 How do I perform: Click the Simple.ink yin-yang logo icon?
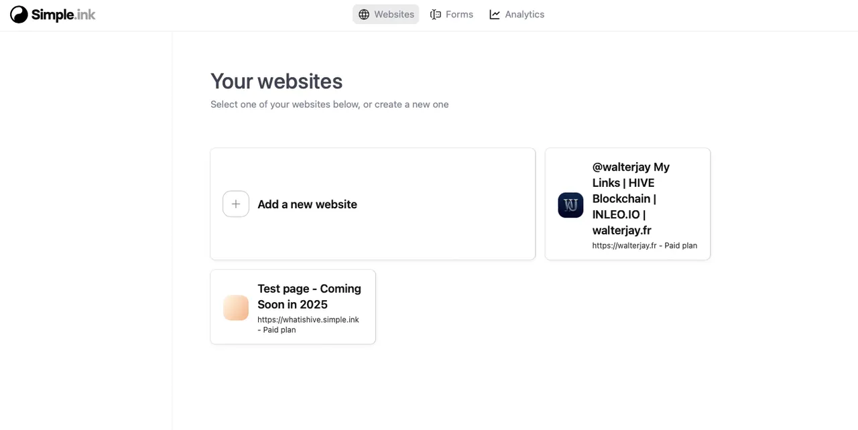pyautogui.click(x=19, y=14)
